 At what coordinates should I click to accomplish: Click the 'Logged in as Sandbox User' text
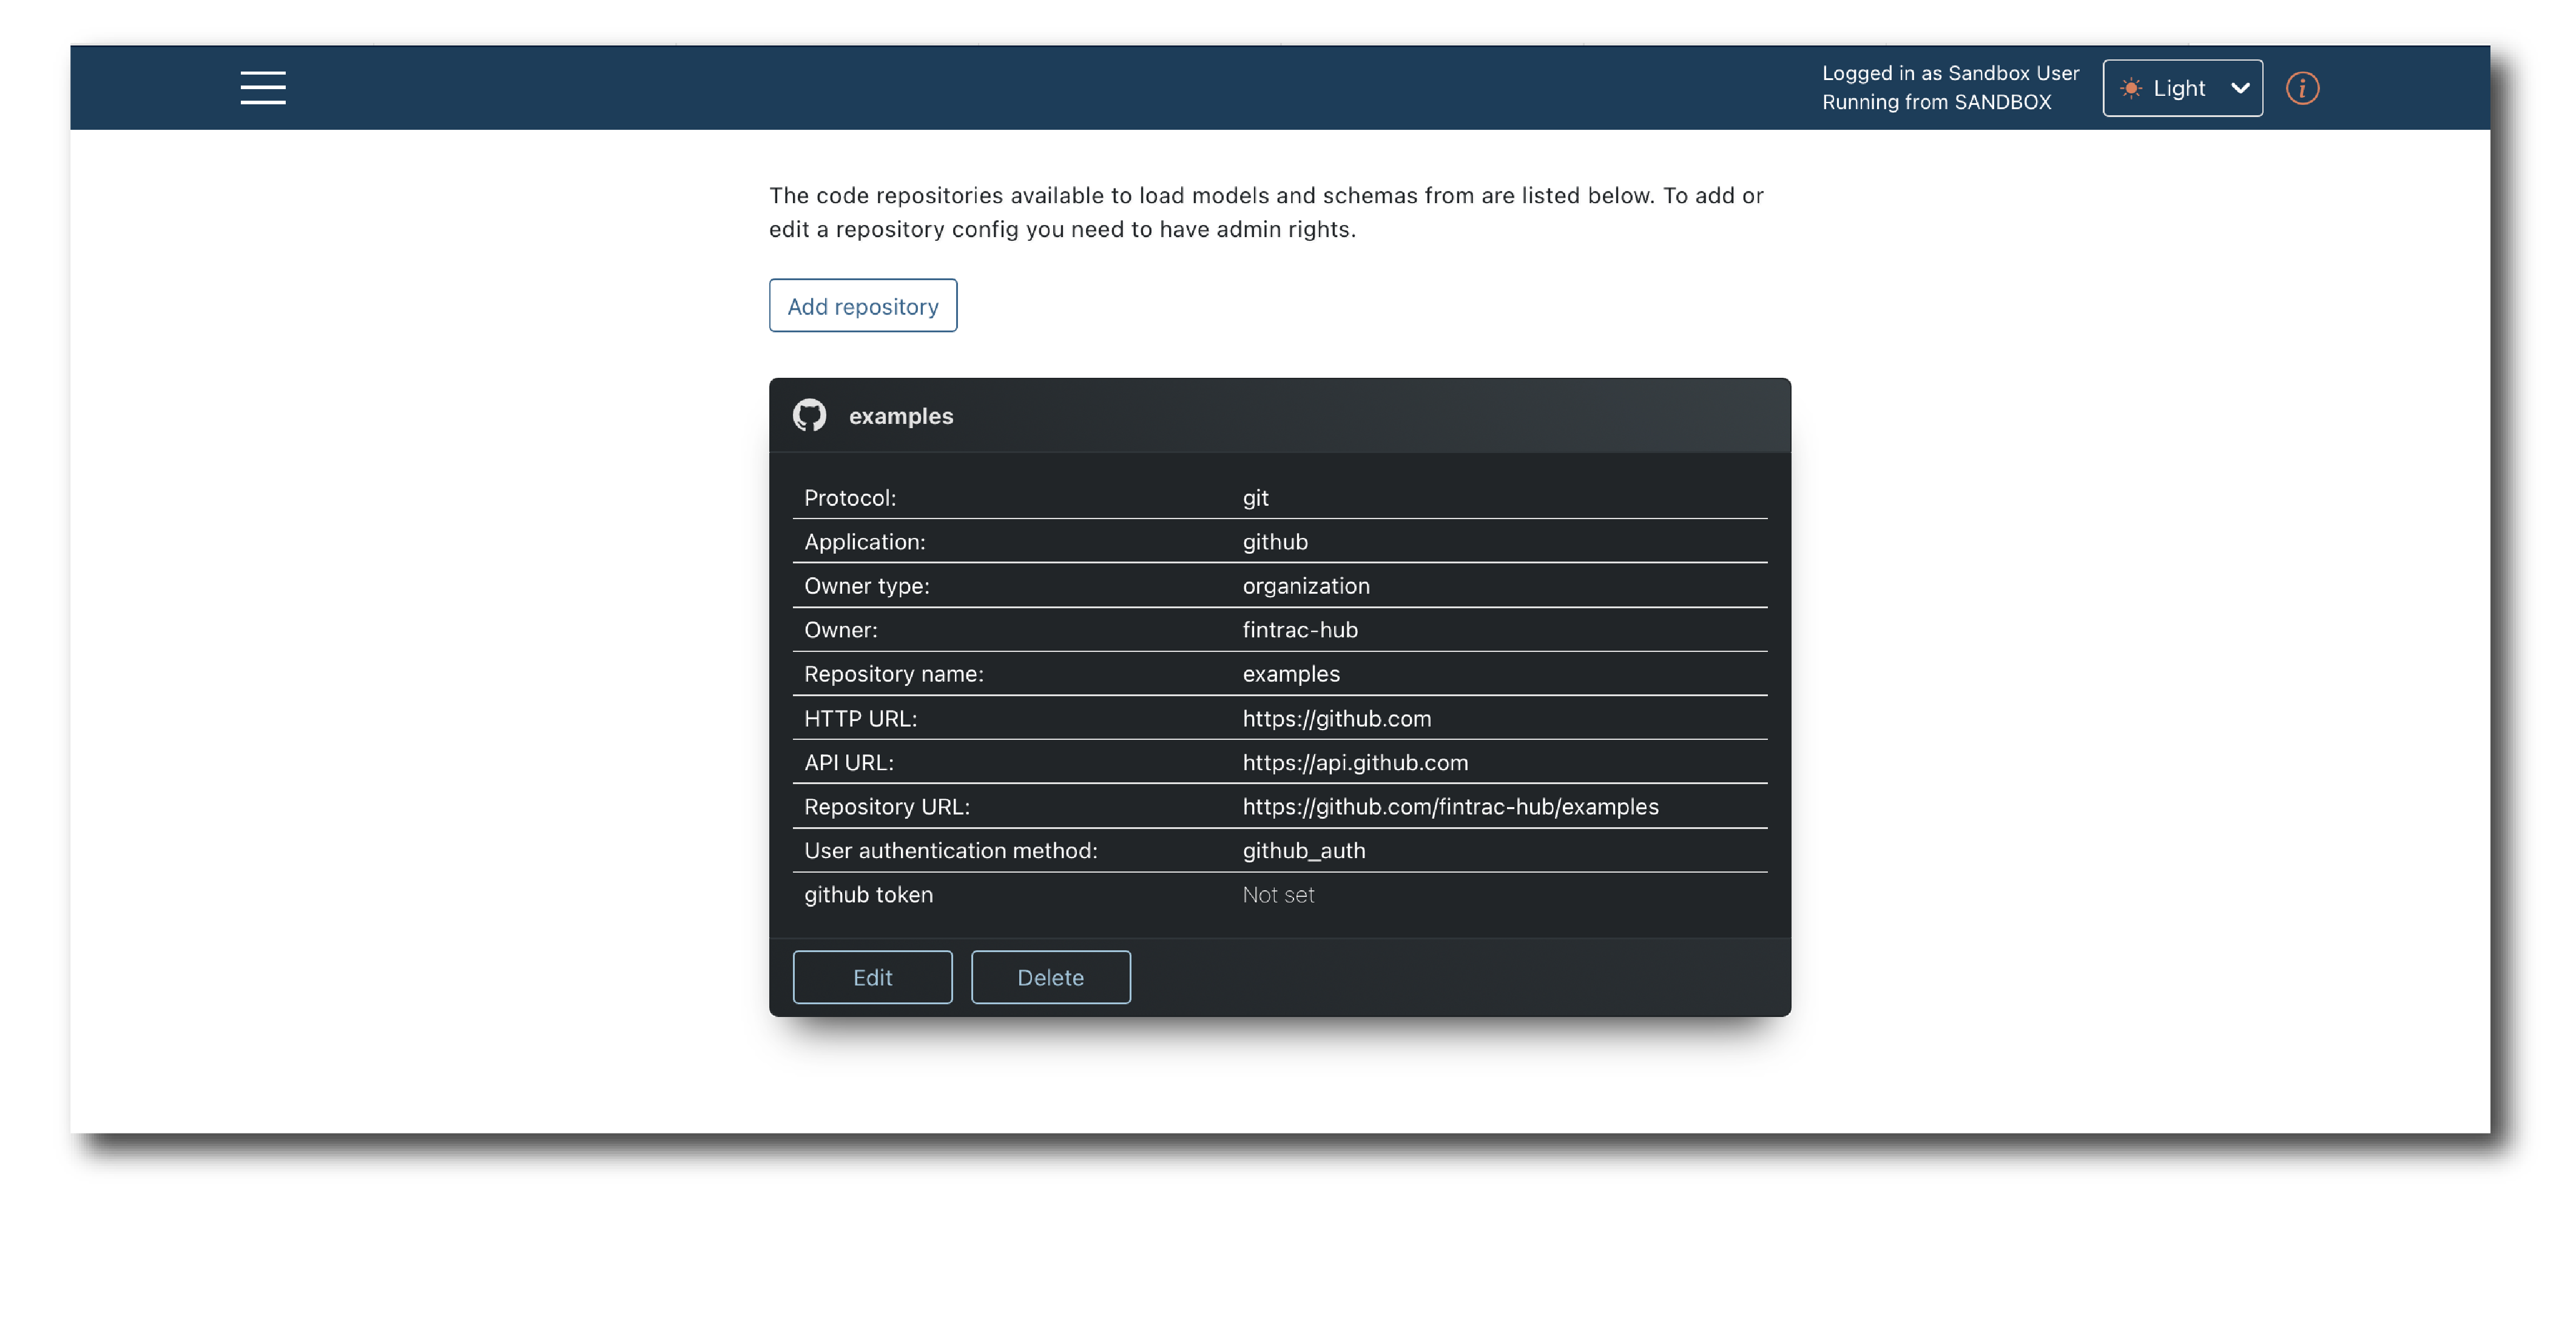point(1950,73)
